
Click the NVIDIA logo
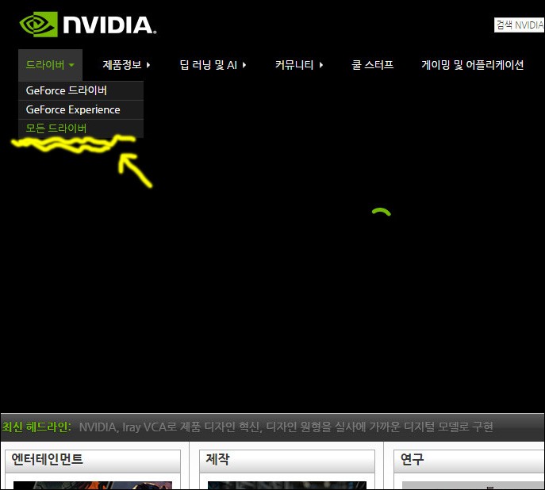(x=88, y=25)
